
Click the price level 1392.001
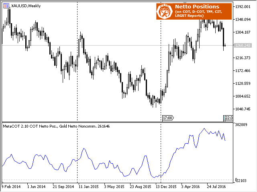click(x=243, y=7)
